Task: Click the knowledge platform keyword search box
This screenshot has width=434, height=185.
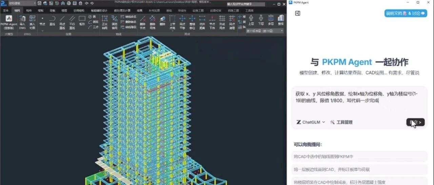Action: 246,4
